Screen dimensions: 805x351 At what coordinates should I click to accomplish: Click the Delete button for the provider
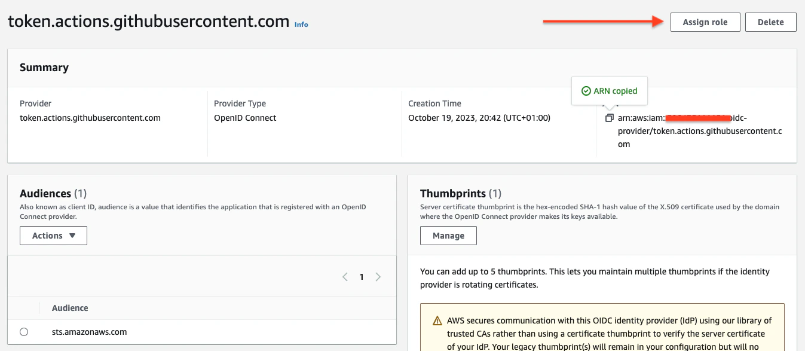click(770, 22)
